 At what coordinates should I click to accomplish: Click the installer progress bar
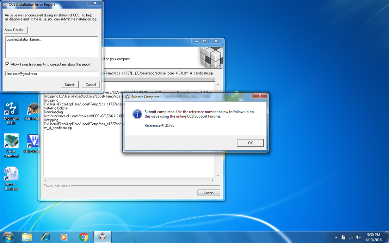160,78
